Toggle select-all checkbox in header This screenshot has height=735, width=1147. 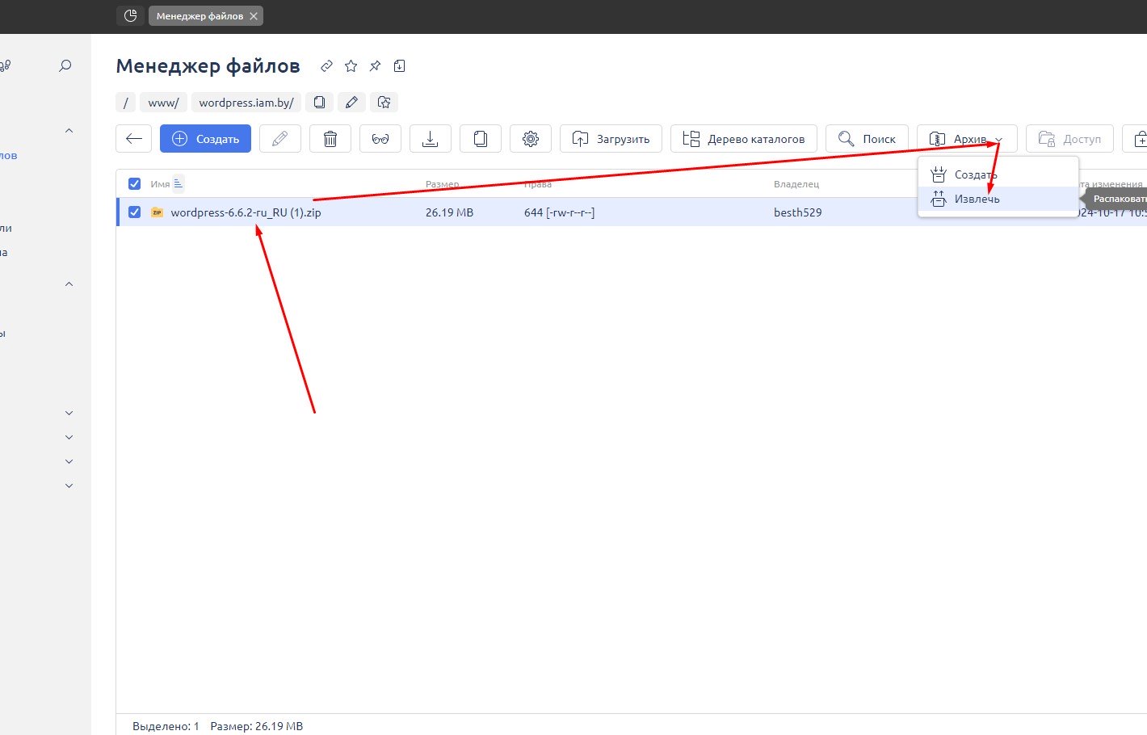pyautogui.click(x=135, y=184)
